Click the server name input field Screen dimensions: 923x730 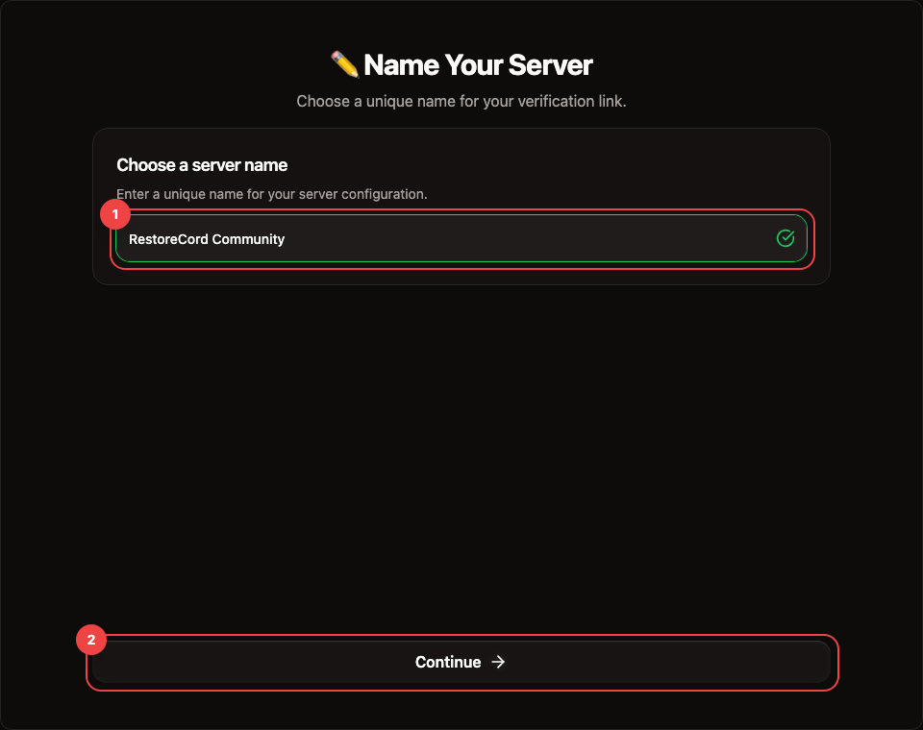coord(461,238)
